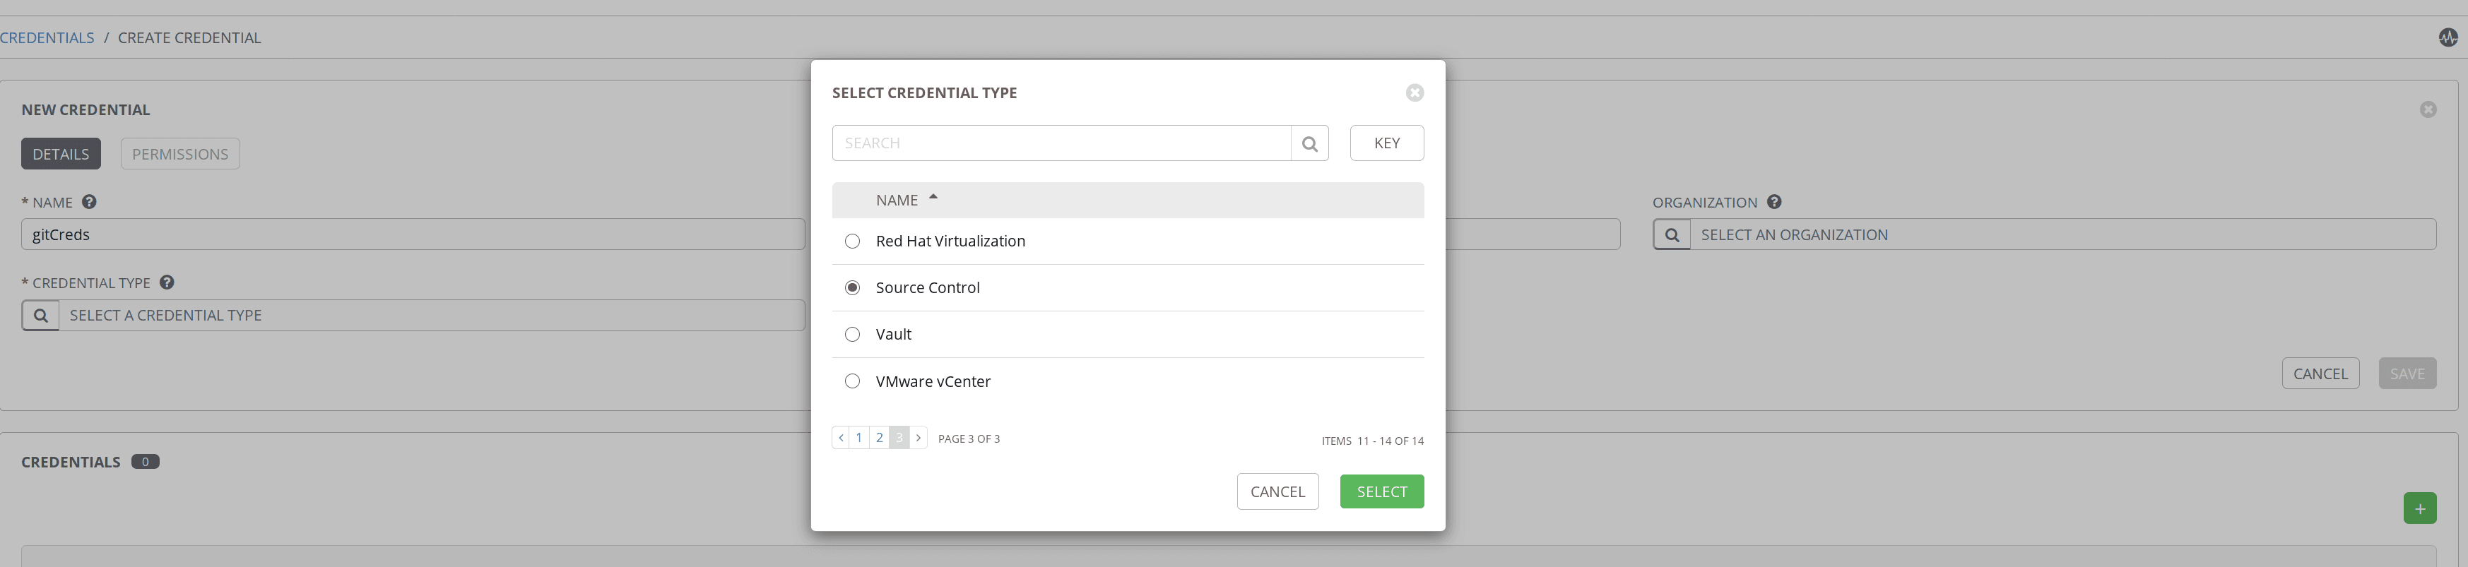The image size is (2468, 567).
Task: Go to page 2 of results
Action: pos(878,438)
